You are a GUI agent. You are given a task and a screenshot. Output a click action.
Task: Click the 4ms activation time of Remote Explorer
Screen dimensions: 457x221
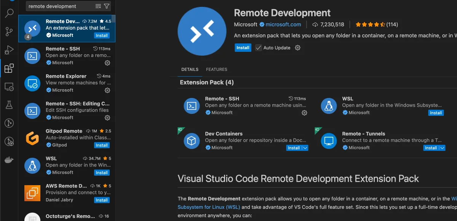[x=106, y=76]
